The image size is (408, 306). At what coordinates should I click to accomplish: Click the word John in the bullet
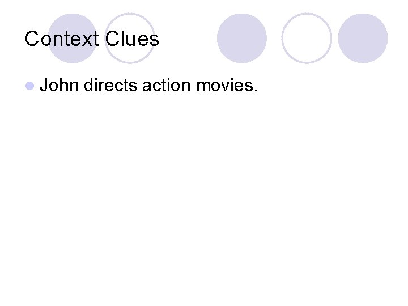[59, 85]
